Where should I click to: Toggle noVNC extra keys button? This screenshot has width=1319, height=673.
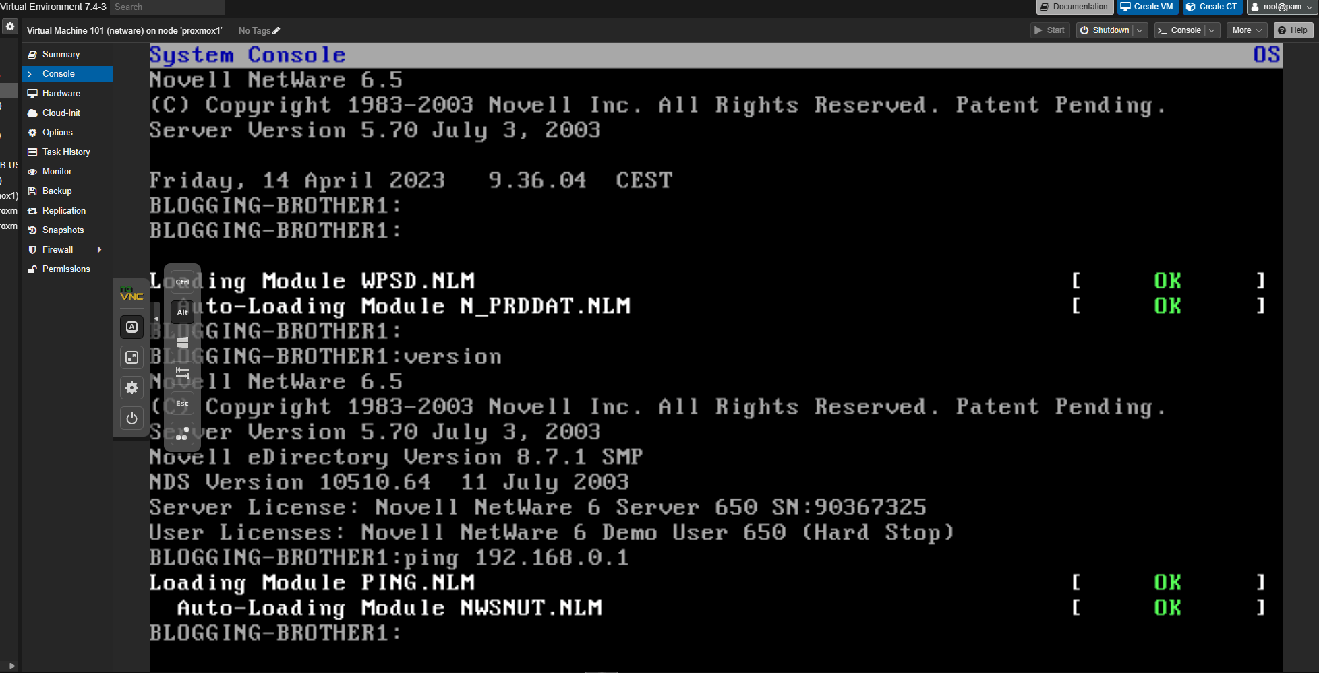(x=132, y=327)
